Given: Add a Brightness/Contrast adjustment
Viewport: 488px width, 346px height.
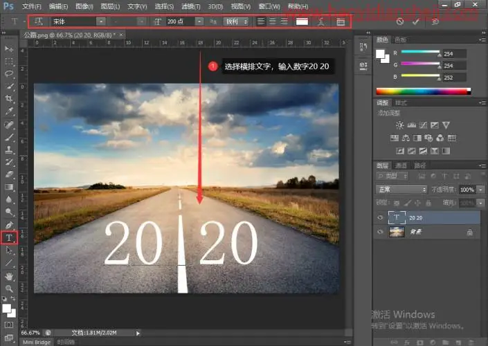Looking at the screenshot, I should tap(399, 125).
